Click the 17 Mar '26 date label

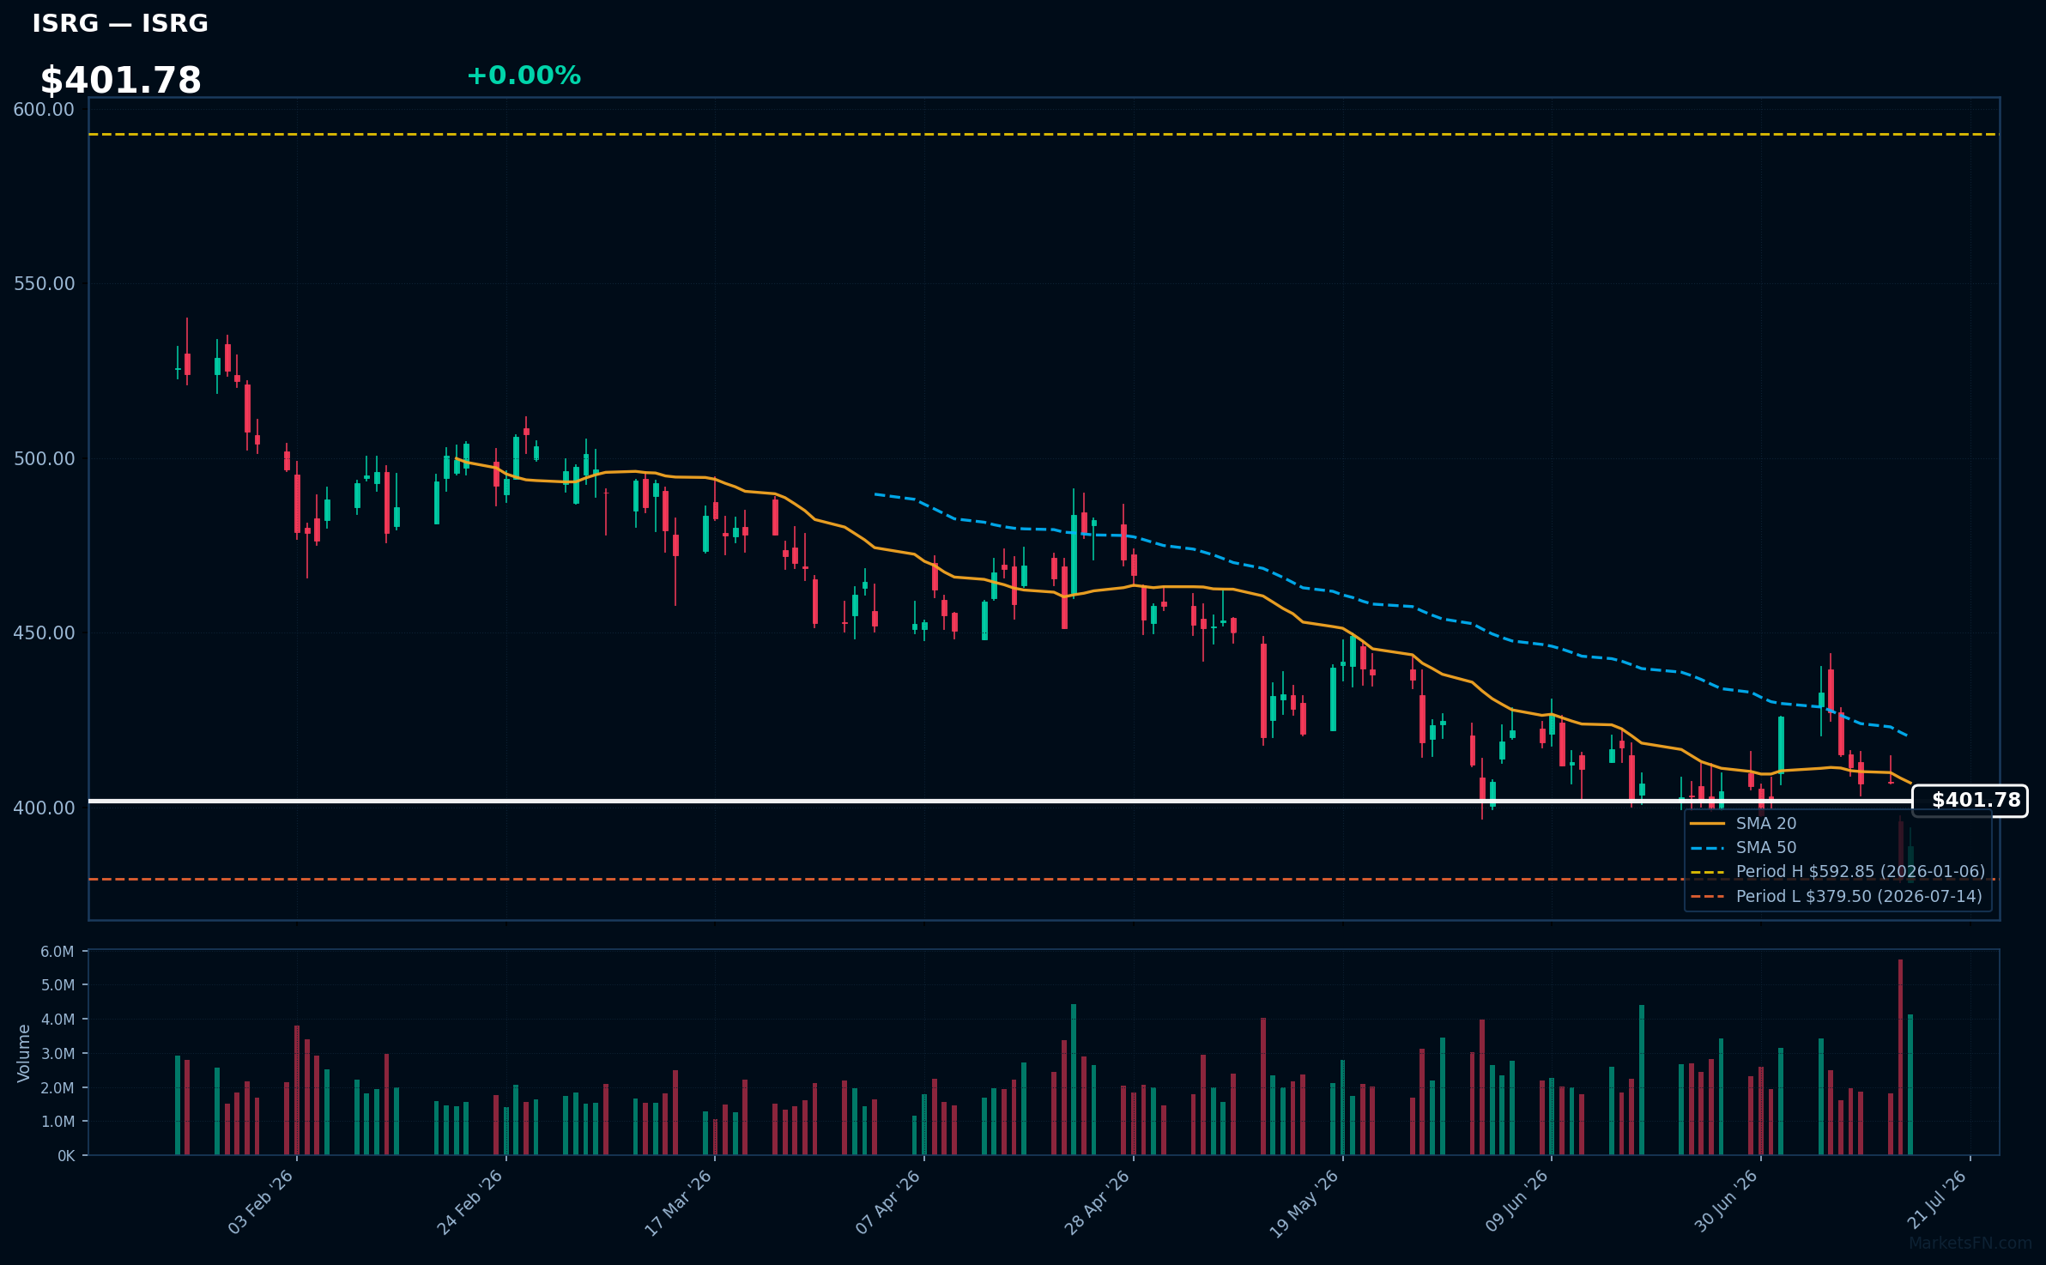pos(678,1202)
